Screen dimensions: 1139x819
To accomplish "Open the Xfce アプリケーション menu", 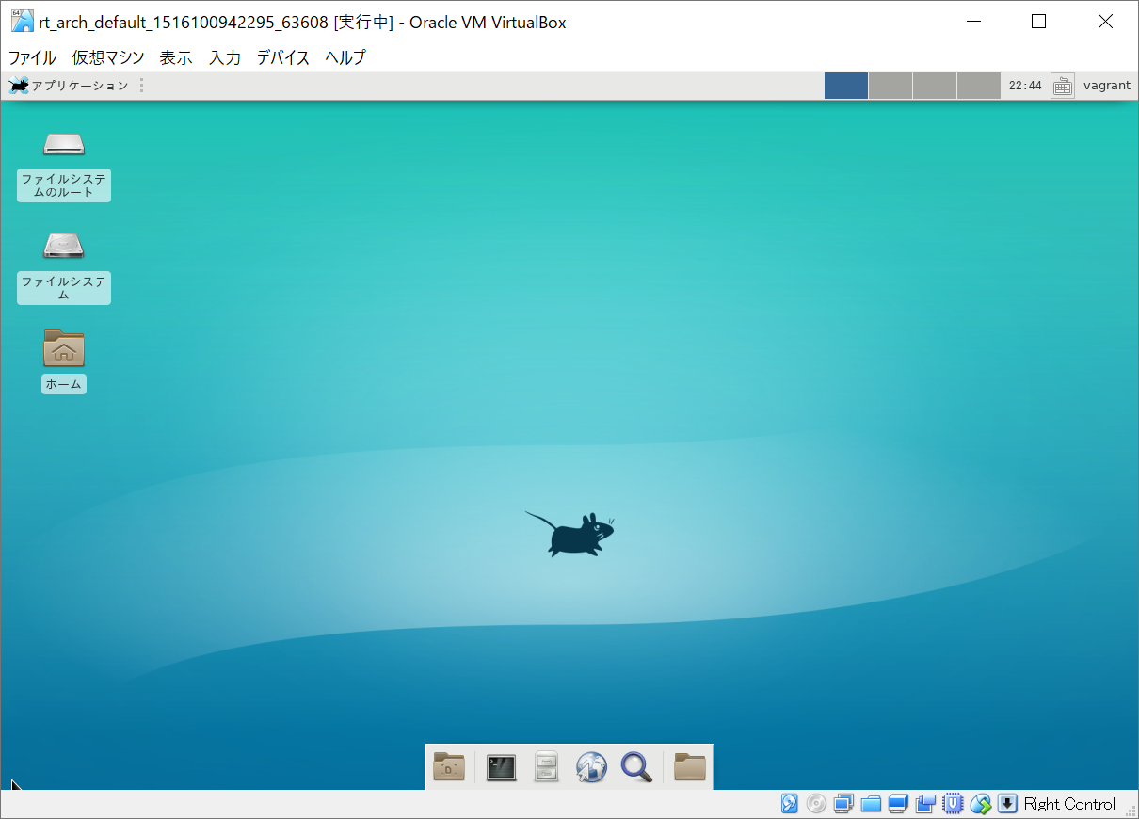I will pos(69,86).
